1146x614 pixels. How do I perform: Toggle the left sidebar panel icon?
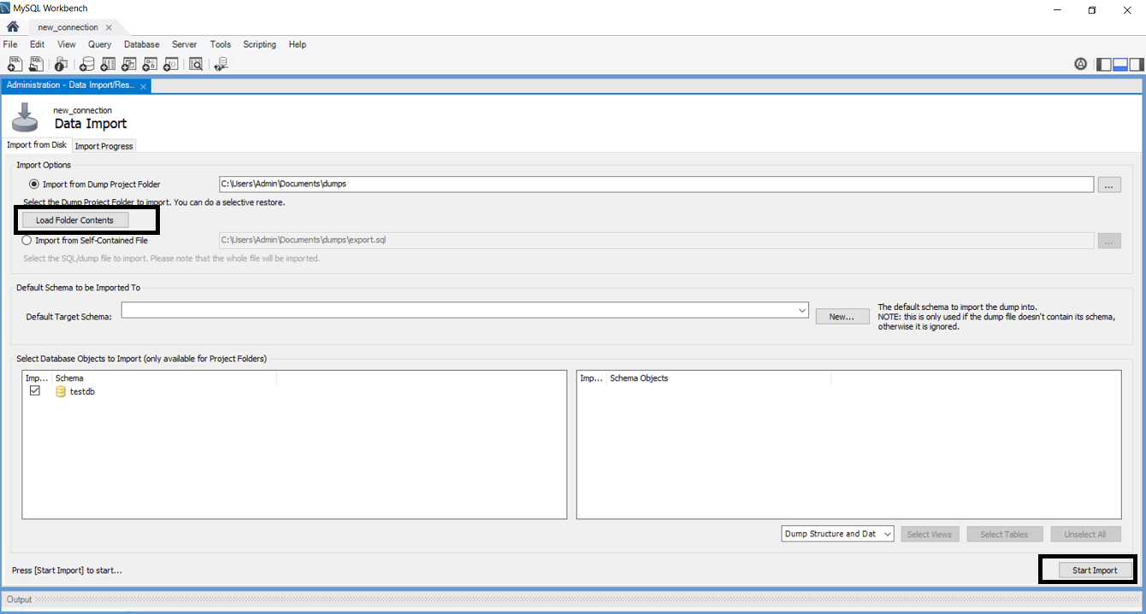(x=1104, y=64)
